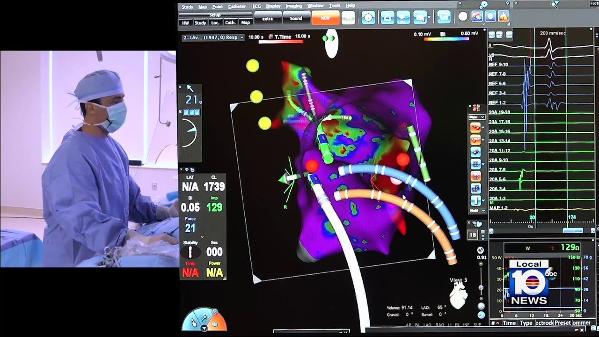Expand the arrow beside the fourth toolbar icon

pos(429,17)
